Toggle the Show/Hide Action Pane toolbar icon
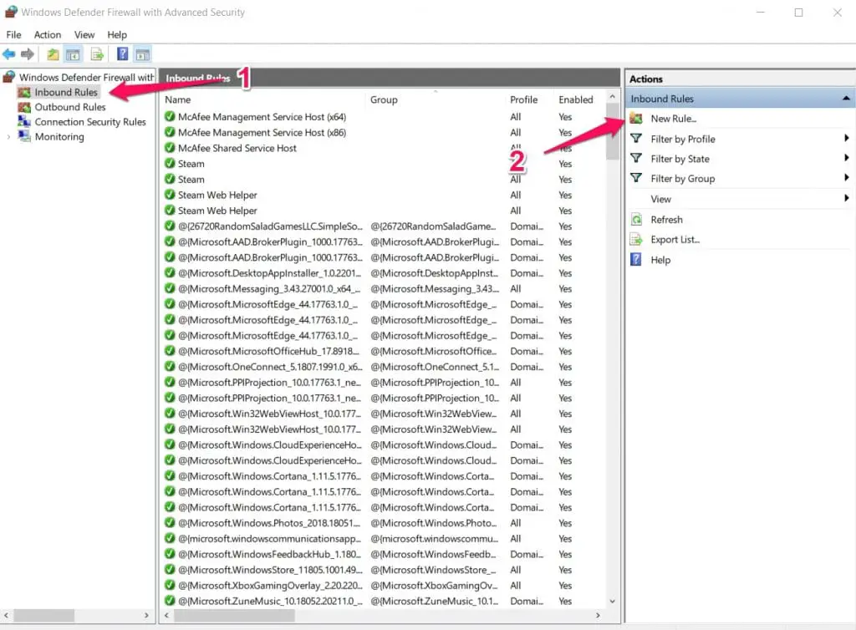Viewport: 856px width, 630px height. coord(142,53)
